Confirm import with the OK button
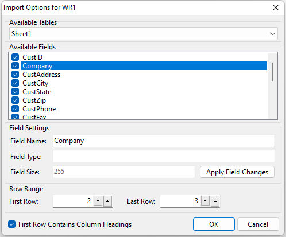The height and width of the screenshot is (237, 286). point(214,224)
